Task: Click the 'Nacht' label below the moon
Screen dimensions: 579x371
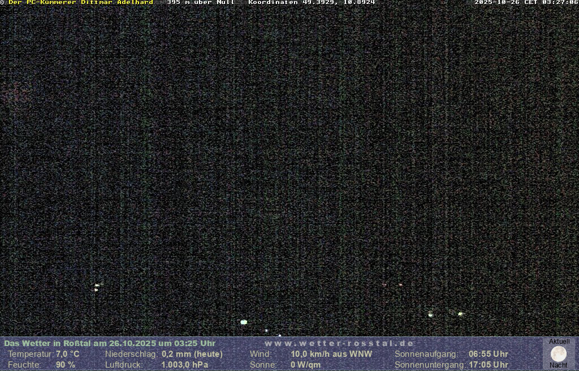Action: tap(559, 365)
